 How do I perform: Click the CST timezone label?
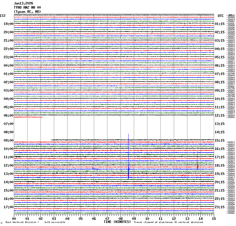point(3,16)
